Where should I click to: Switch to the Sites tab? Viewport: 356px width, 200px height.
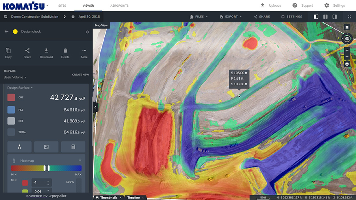tap(62, 6)
